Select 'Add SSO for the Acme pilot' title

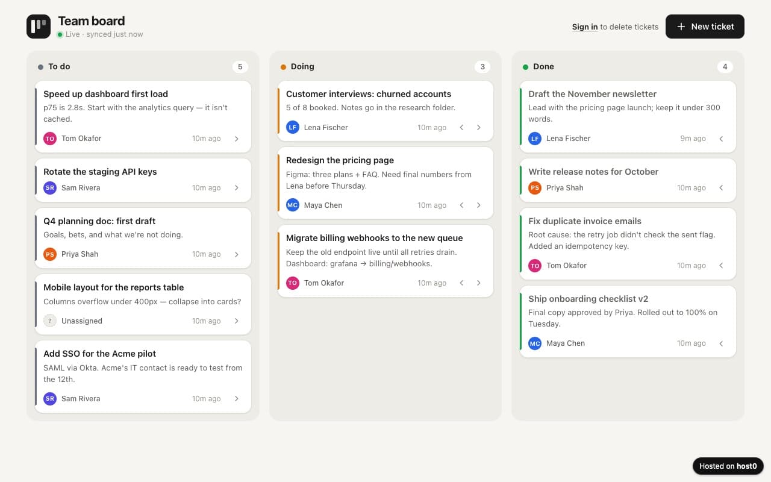[99, 354]
